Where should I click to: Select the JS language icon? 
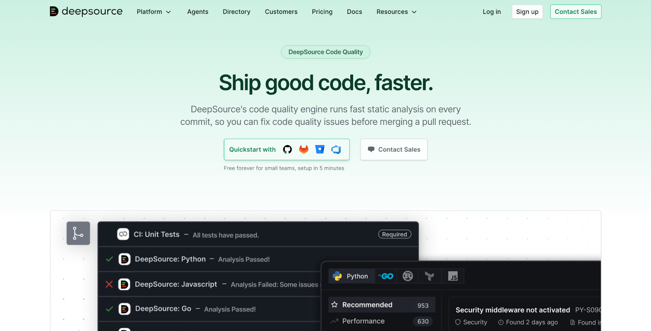453,276
